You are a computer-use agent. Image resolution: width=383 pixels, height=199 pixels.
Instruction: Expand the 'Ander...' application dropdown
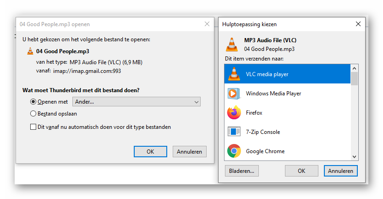tap(137, 102)
